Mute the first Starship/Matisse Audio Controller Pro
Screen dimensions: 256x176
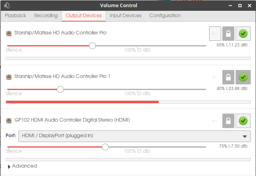click(x=215, y=33)
